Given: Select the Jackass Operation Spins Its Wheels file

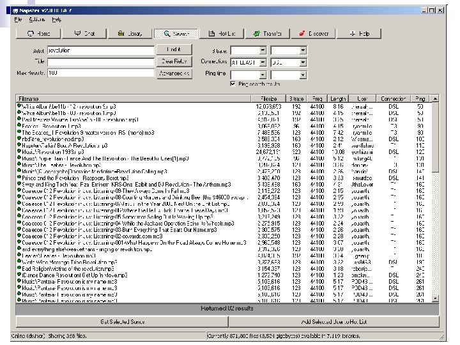Looking at the screenshot, I should pyautogui.click(x=128, y=224).
